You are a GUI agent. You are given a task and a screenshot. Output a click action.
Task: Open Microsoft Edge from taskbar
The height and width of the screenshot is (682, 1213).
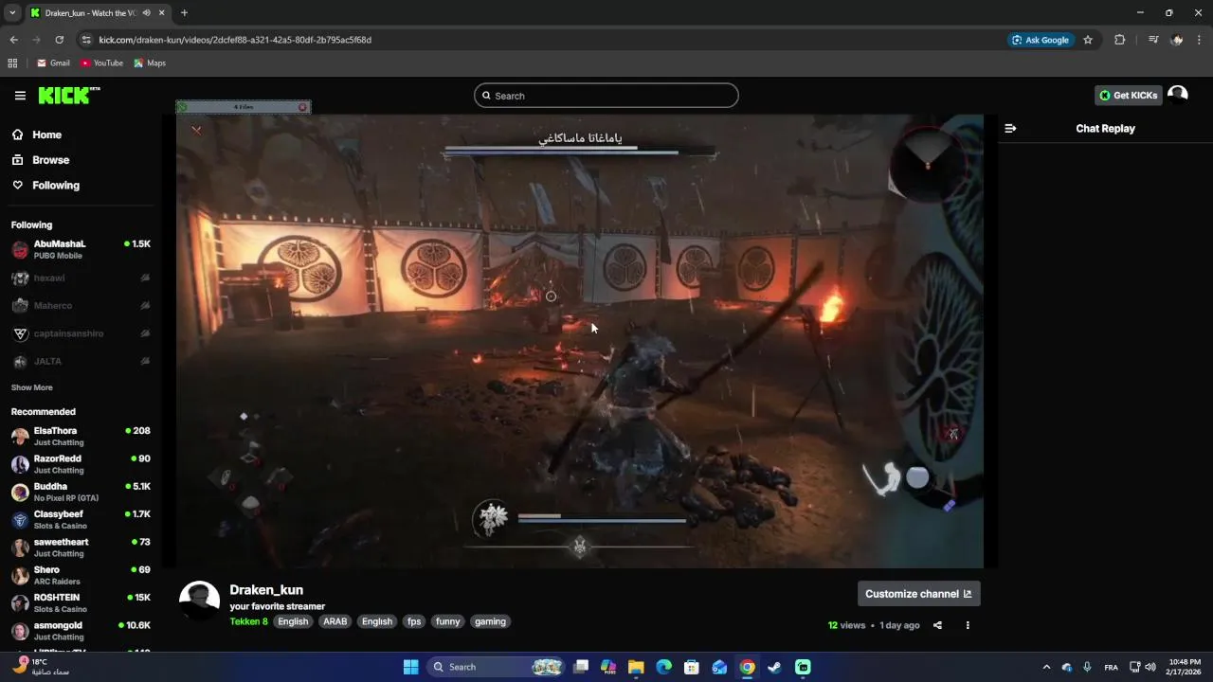pos(663,667)
